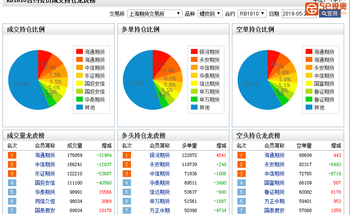
Task: Click rank 7 badge in 空头持仓龙虎榜
Action: click(x=242, y=210)
